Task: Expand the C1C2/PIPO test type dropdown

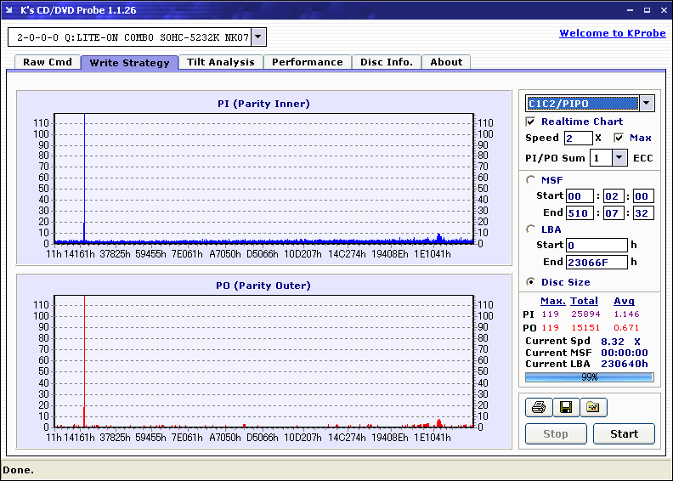Action: point(647,104)
